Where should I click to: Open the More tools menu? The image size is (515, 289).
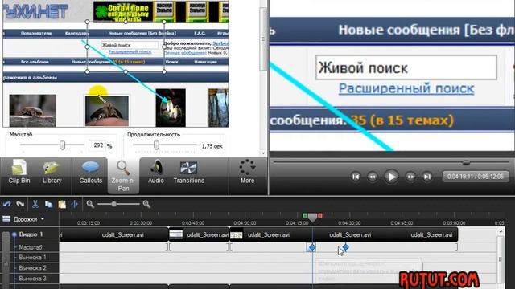click(x=247, y=172)
